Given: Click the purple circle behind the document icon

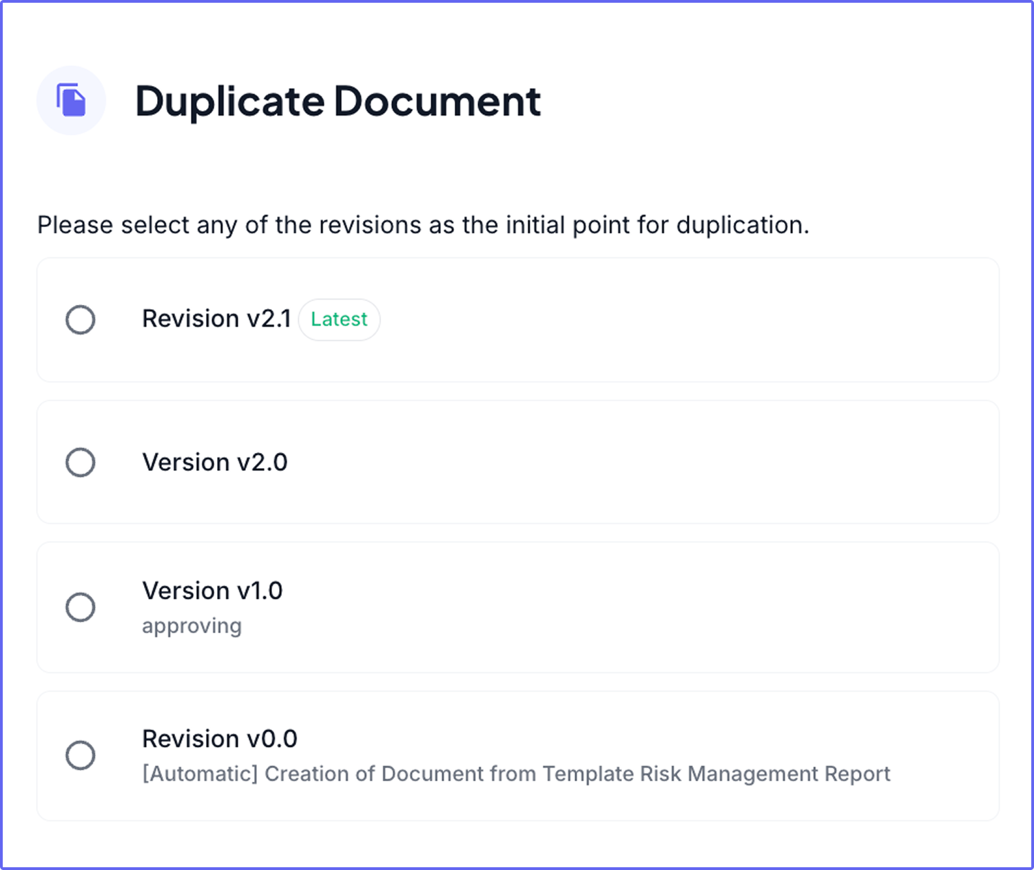Looking at the screenshot, I should [x=71, y=100].
